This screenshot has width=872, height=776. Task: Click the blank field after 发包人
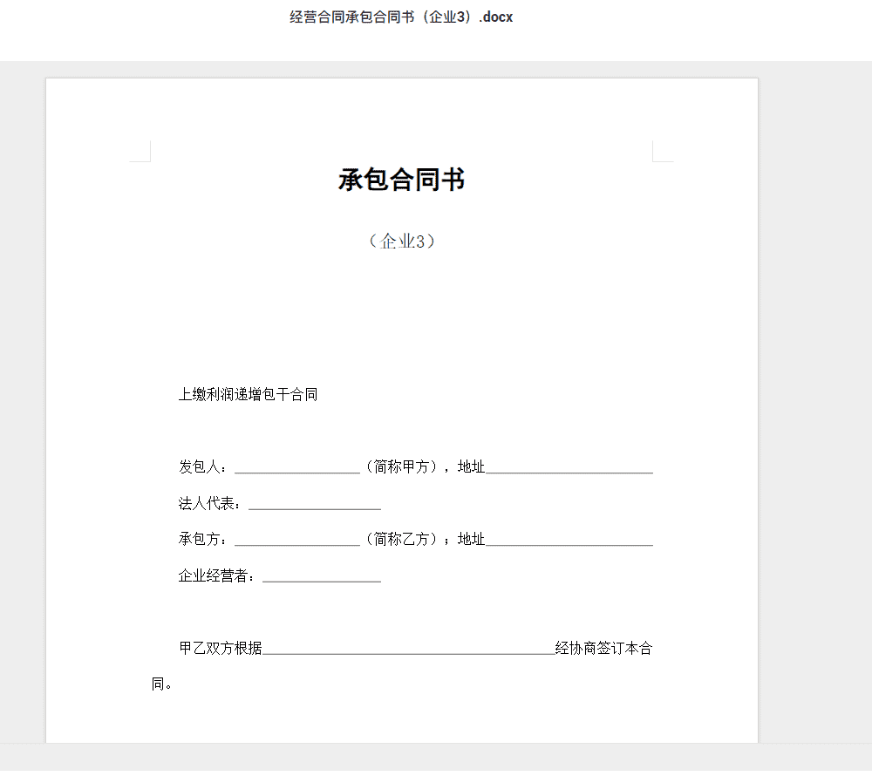(x=297, y=468)
